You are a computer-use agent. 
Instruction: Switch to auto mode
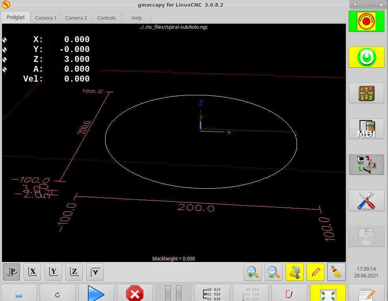coord(366,165)
